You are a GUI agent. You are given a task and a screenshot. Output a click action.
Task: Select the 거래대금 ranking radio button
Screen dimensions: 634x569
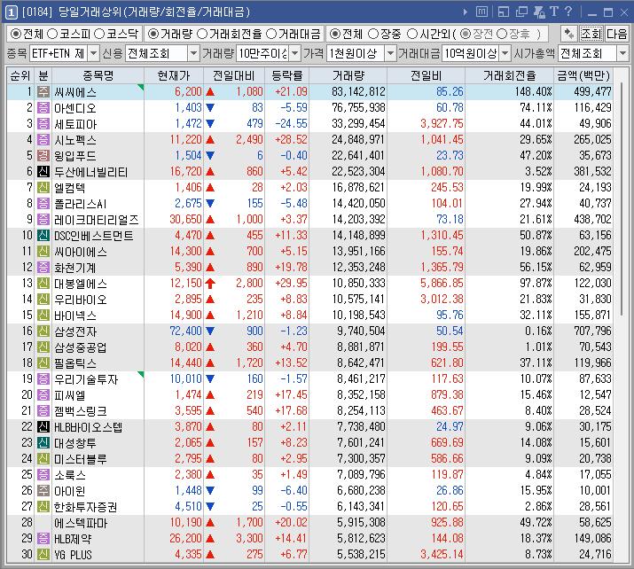(271, 34)
